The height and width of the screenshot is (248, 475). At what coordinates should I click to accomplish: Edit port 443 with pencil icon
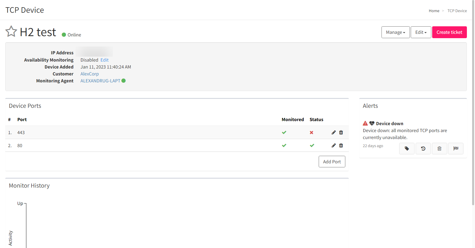click(x=333, y=132)
